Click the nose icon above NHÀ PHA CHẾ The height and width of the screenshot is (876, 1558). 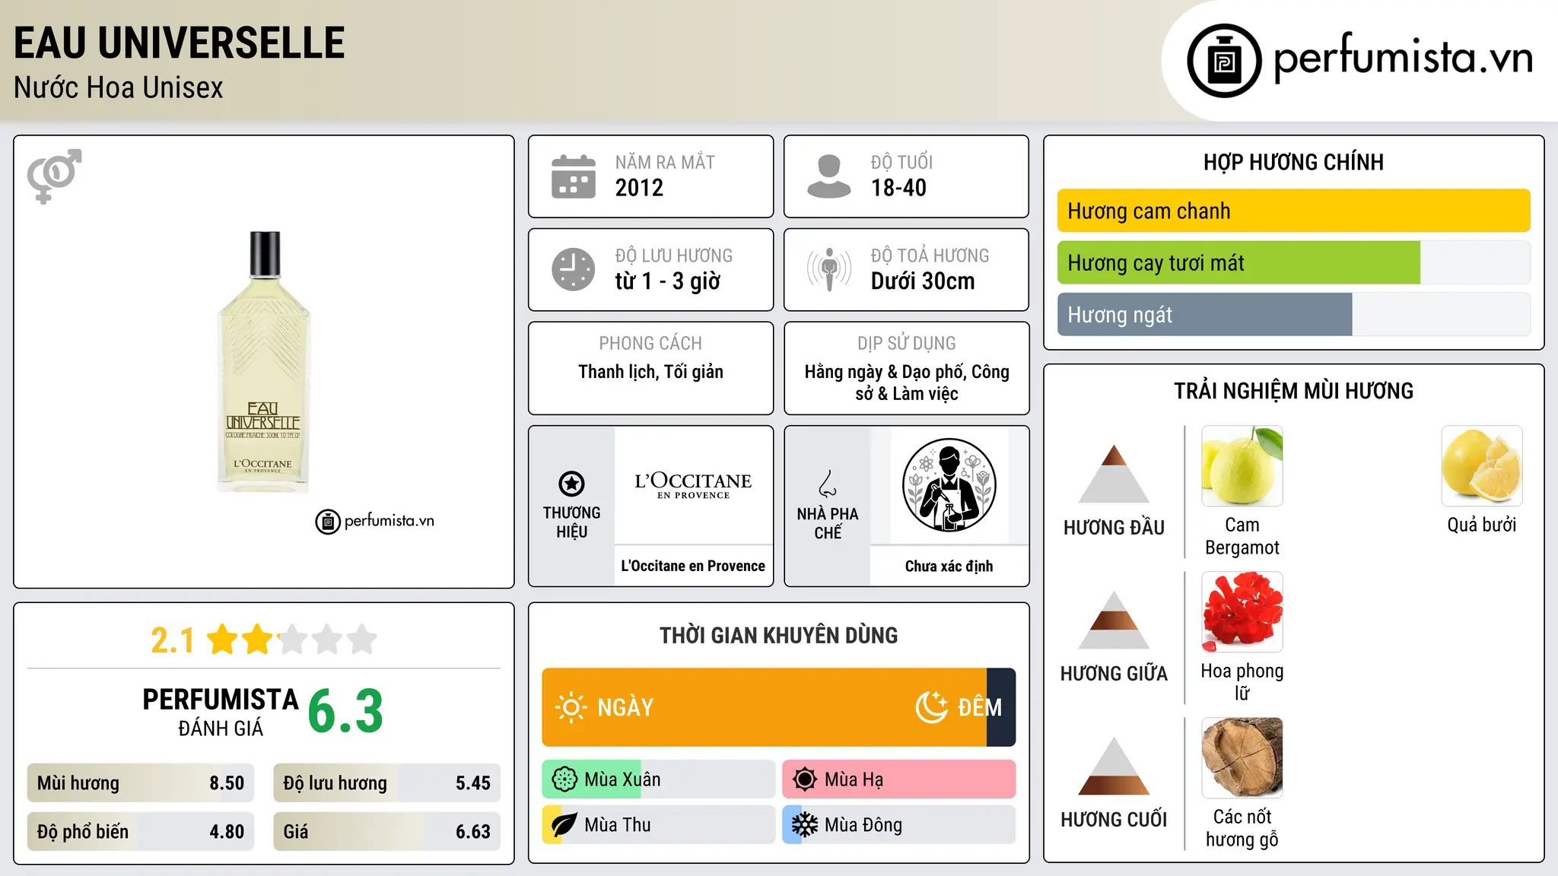click(x=828, y=484)
